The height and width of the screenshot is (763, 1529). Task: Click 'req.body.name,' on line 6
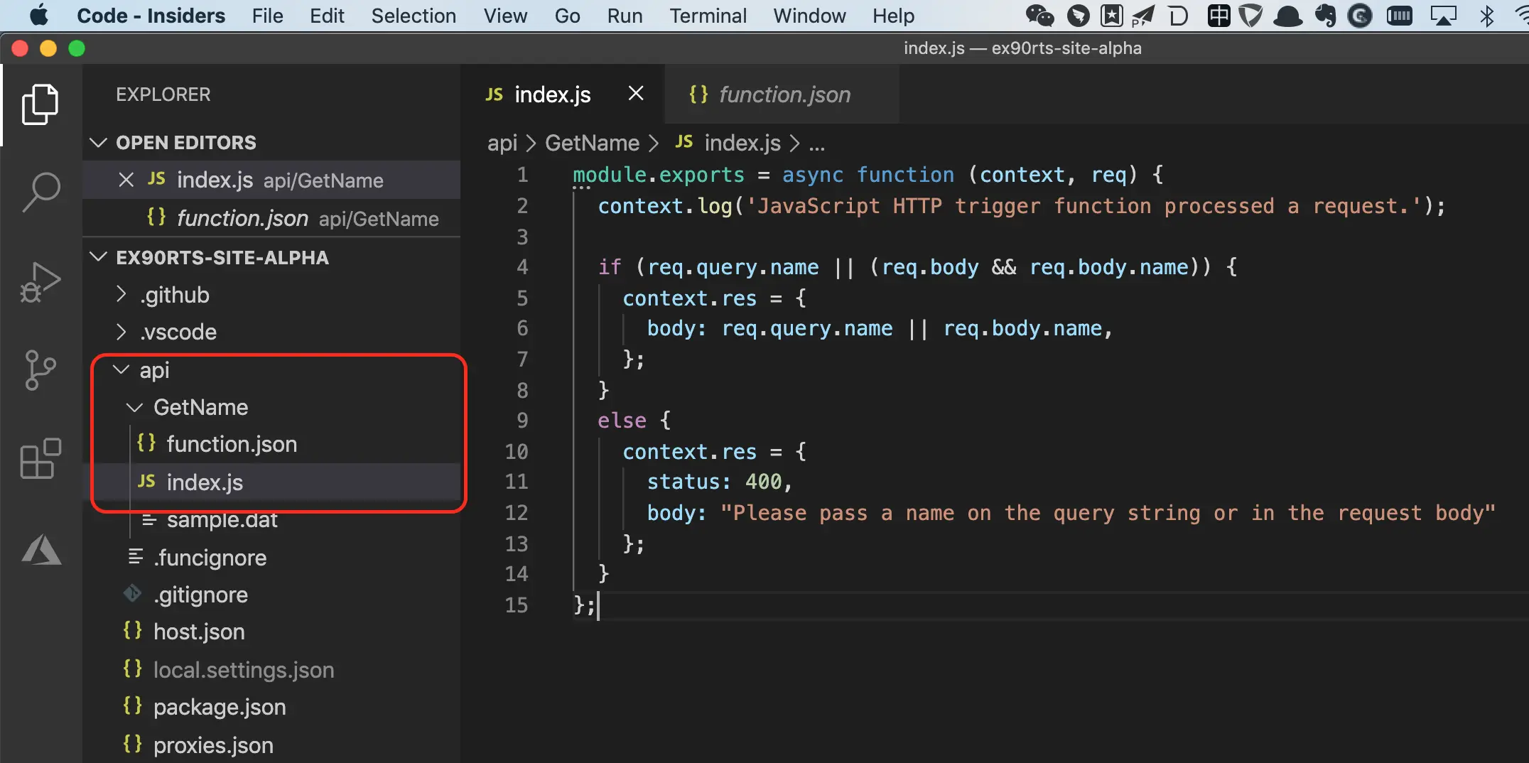[1027, 328]
